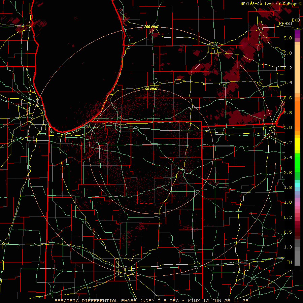Select the 4.2 scale value
Viewport: 303px width, 303px height.
click(288, 143)
